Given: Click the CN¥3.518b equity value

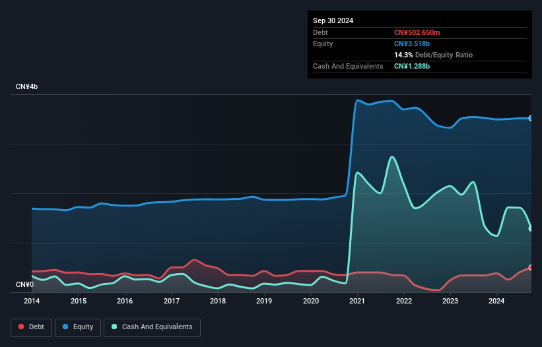Looking at the screenshot, I should [x=412, y=44].
